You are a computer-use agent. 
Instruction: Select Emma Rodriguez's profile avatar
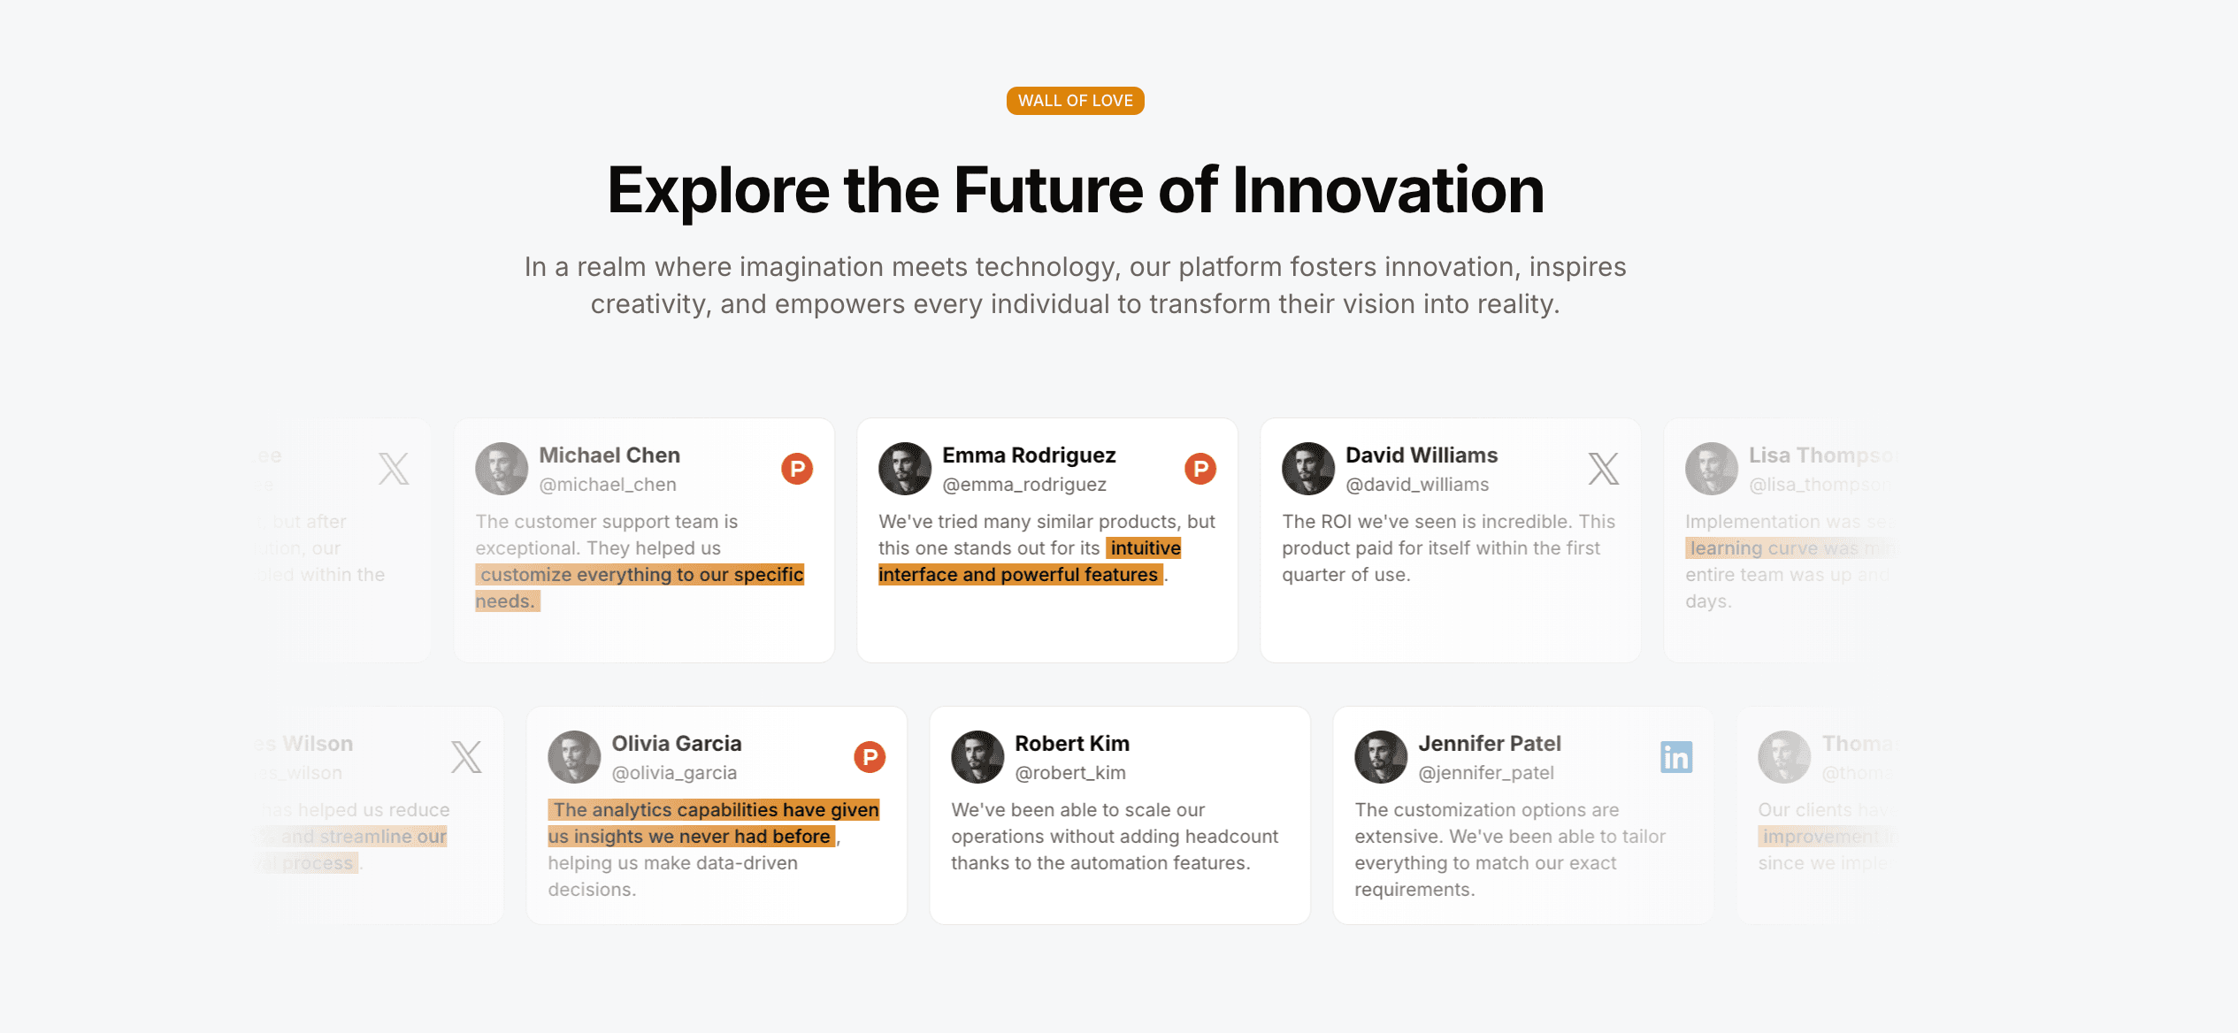click(x=905, y=469)
